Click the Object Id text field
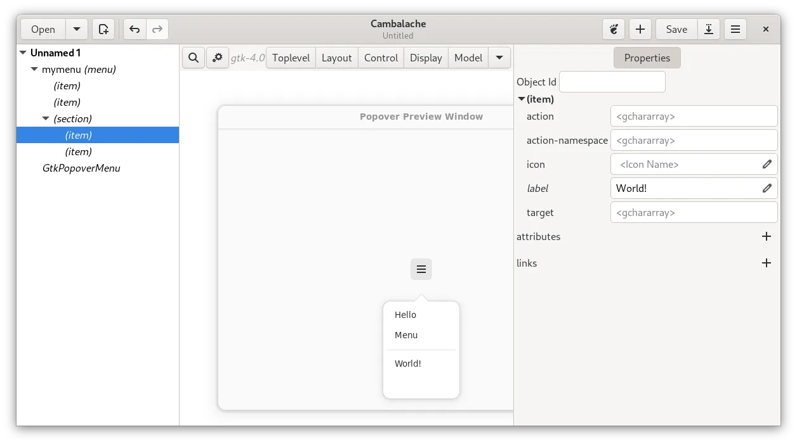The image size is (797, 444). (612, 82)
